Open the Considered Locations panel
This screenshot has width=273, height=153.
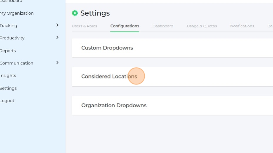109,76
